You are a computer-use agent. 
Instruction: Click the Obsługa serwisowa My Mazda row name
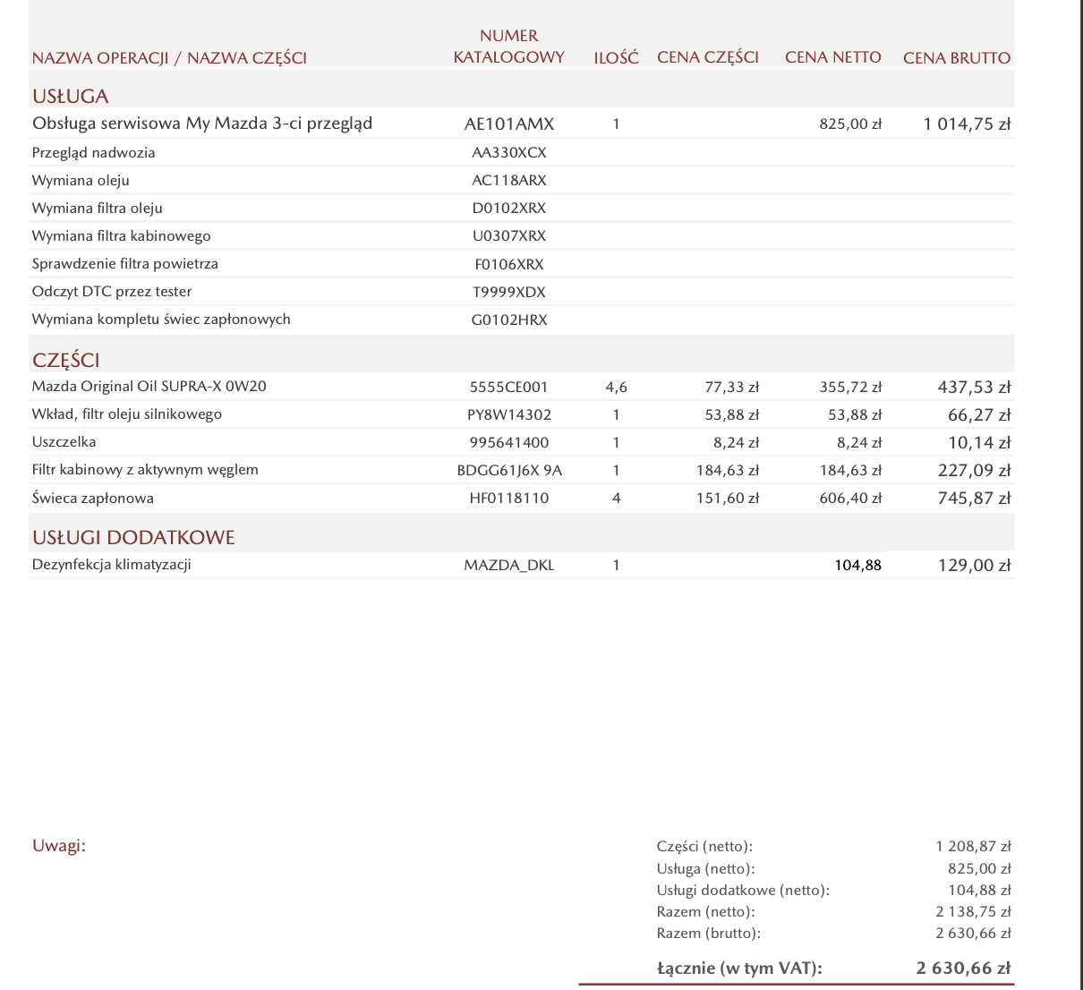click(x=202, y=124)
